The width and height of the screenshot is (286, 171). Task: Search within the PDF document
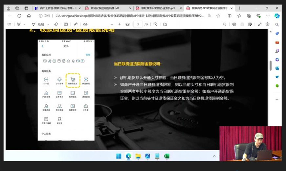pos(224,24)
